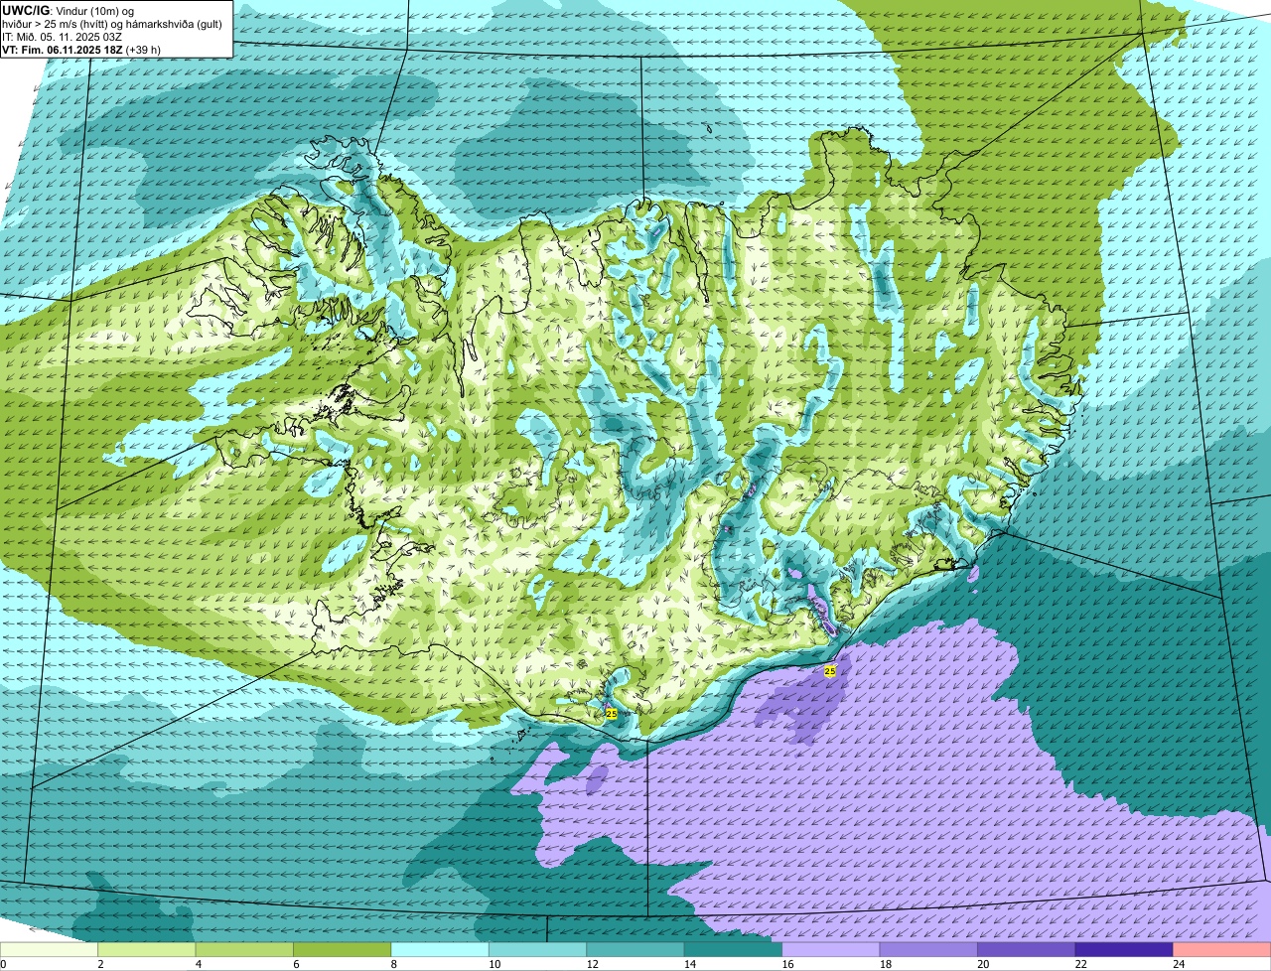Viewport: 1271px width, 971px height.
Task: Click the 6–8 m/s olive green legend swatch
Action: tap(343, 949)
